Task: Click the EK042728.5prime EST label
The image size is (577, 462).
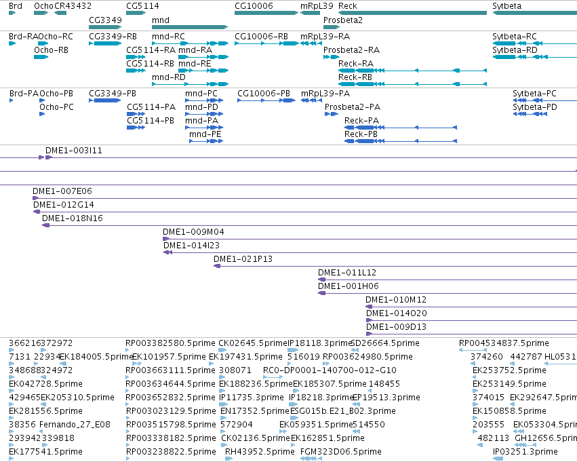Action: (x=45, y=385)
